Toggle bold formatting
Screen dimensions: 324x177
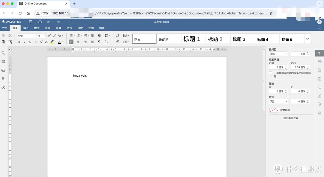click(19, 42)
